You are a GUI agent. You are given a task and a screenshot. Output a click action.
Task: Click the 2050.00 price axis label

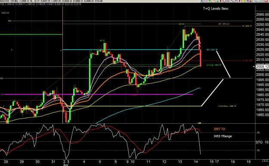(x=262, y=25)
